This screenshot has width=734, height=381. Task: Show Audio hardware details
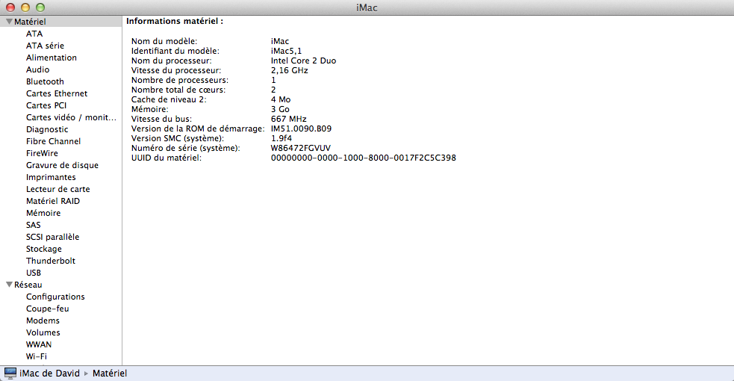(38, 69)
